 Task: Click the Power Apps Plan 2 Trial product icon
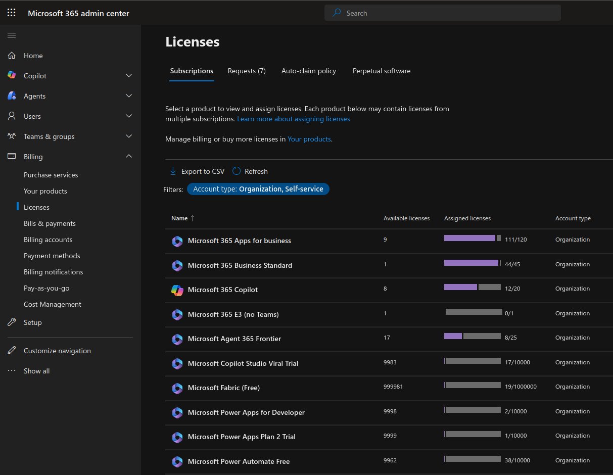click(177, 437)
